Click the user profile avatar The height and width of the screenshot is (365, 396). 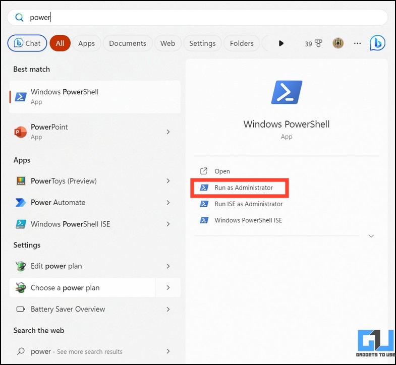(x=338, y=43)
